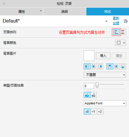Image resolution: width=129 pixels, height=137 pixels.
Task: Select left page alignment icon
Action: pyautogui.click(x=116, y=32)
